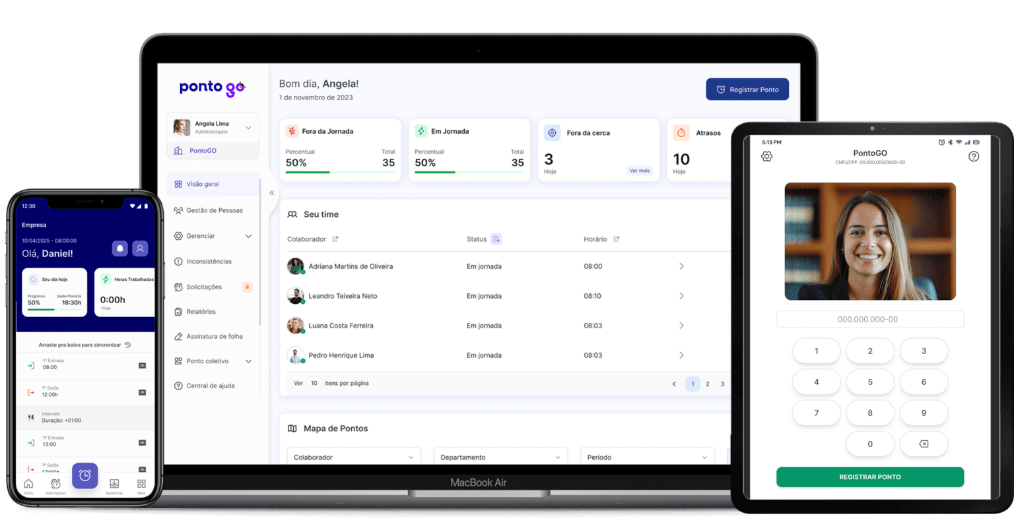This screenshot has width=1014, height=522.
Task: Tap the central alarm clock button on the phone
Action: 85,475
